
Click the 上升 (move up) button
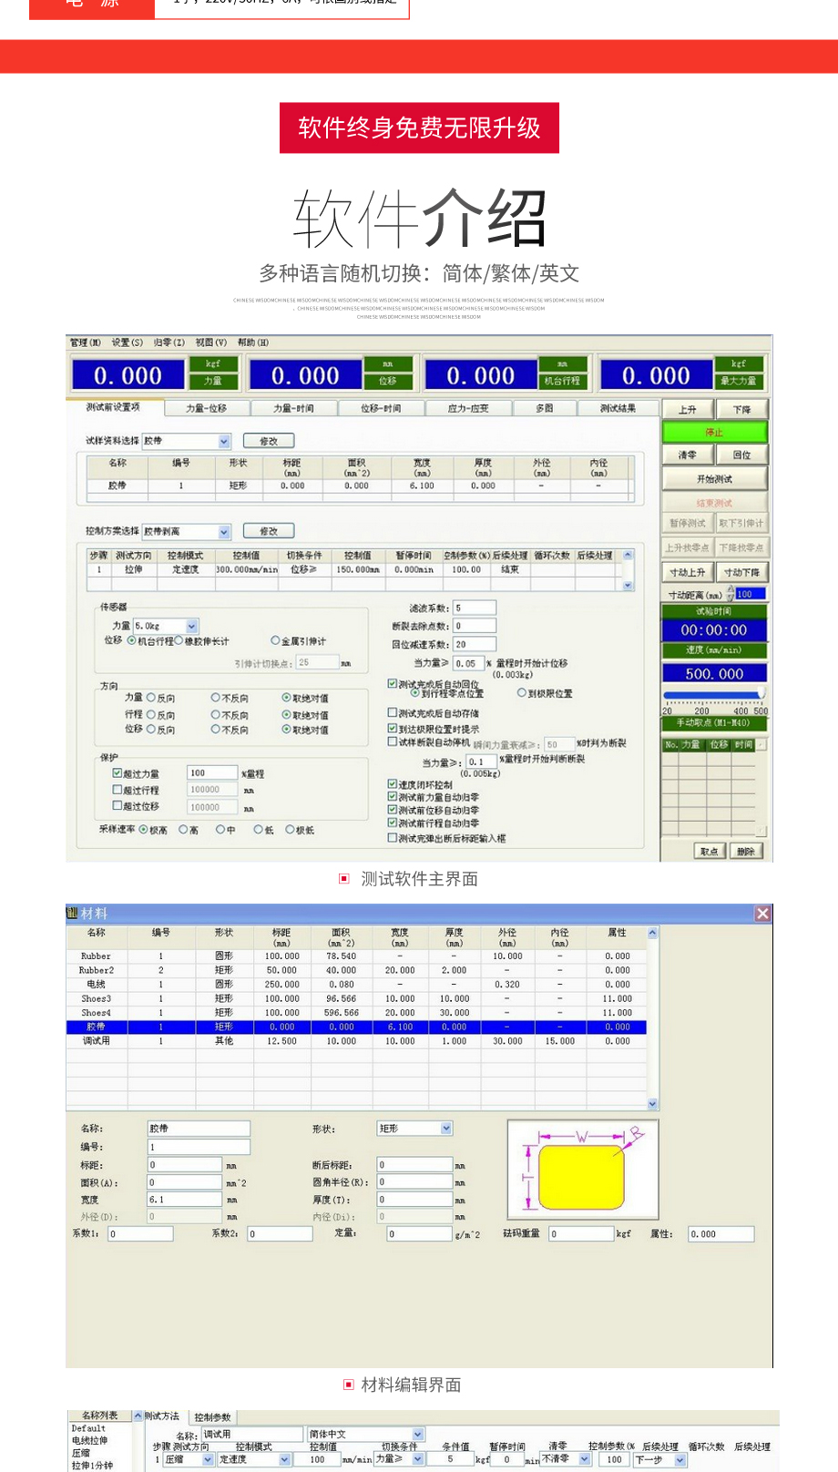pyautogui.click(x=688, y=410)
